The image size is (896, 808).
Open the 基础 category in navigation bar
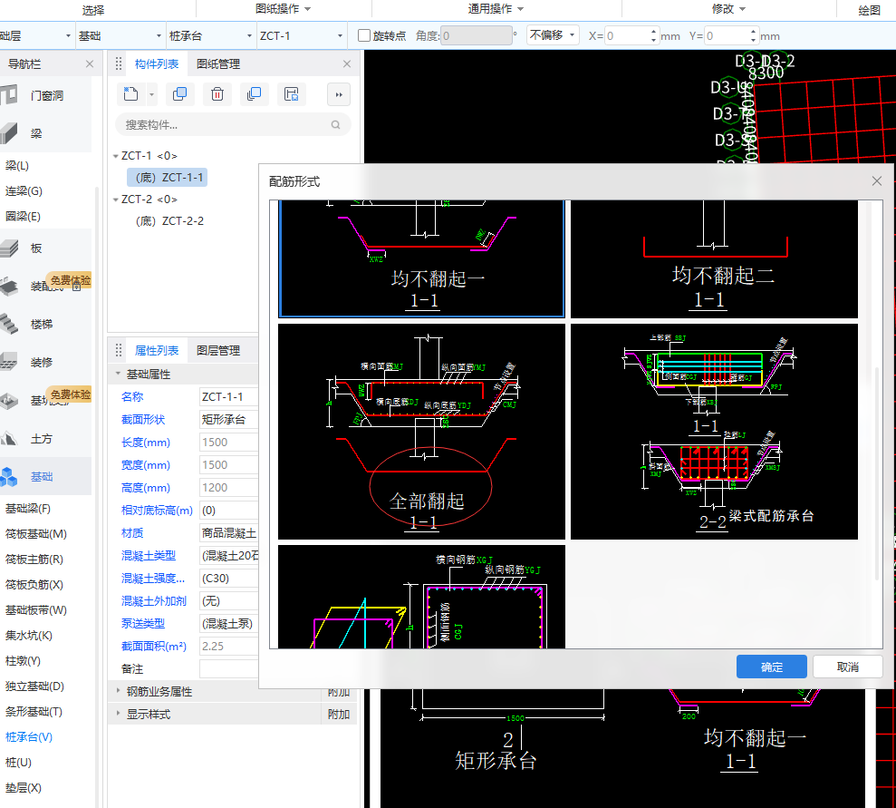(45, 476)
